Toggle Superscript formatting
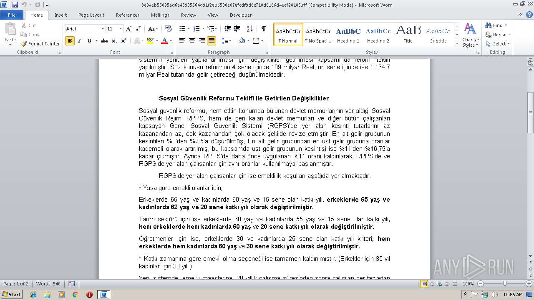This screenshot has height=300, width=534. click(x=124, y=41)
